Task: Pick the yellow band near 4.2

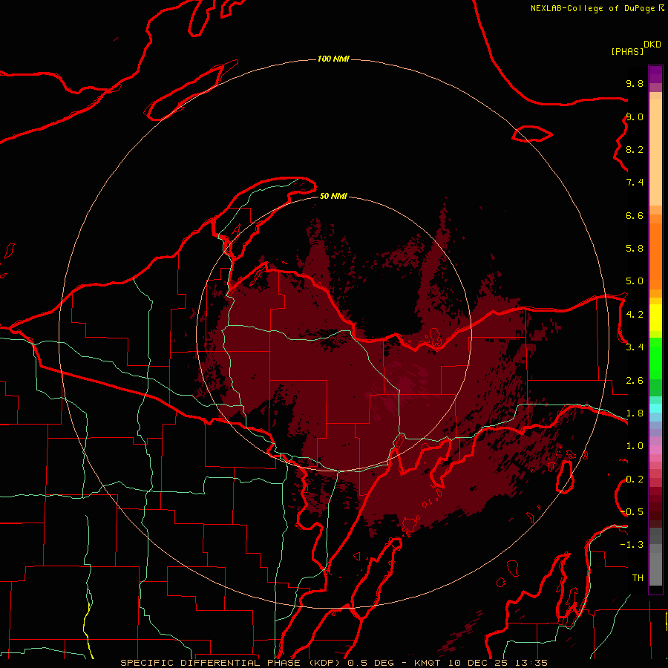Action: [655, 318]
